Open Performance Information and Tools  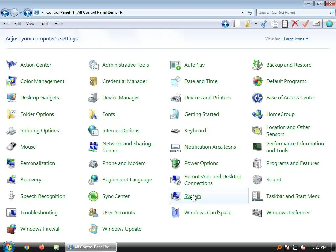(x=295, y=147)
